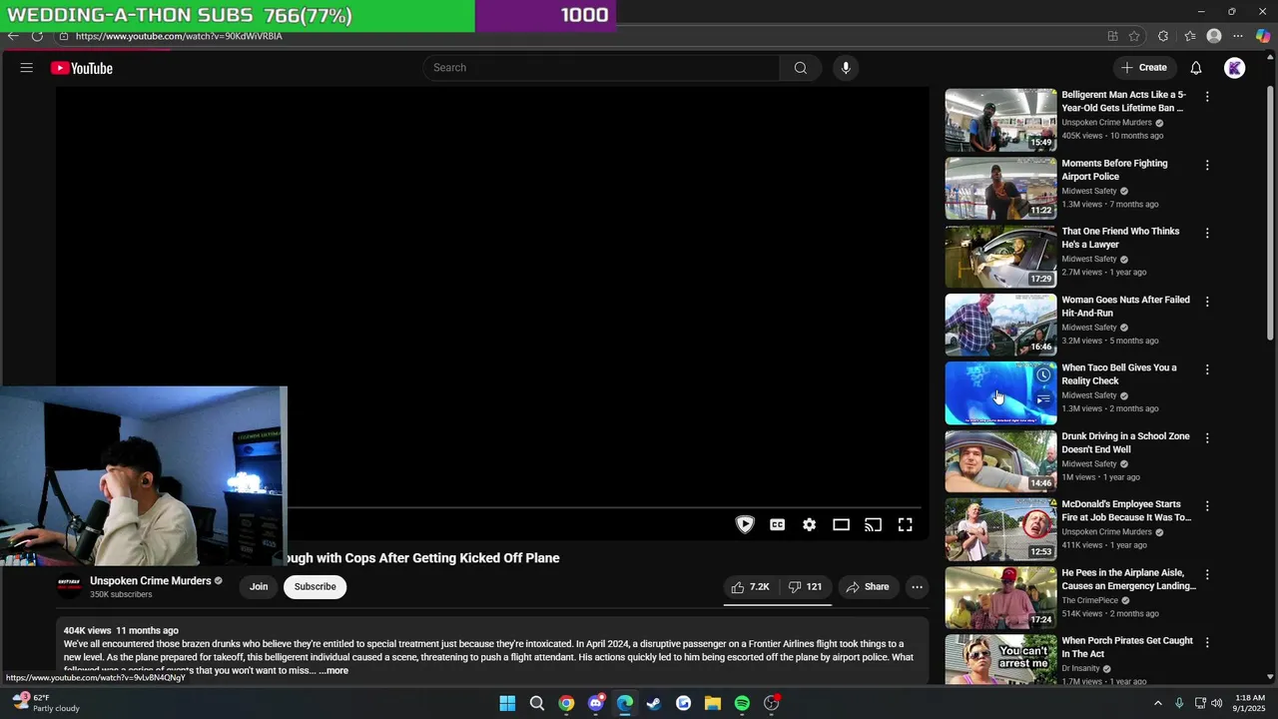Start voice search with microphone
The width and height of the screenshot is (1278, 719).
pyautogui.click(x=846, y=68)
